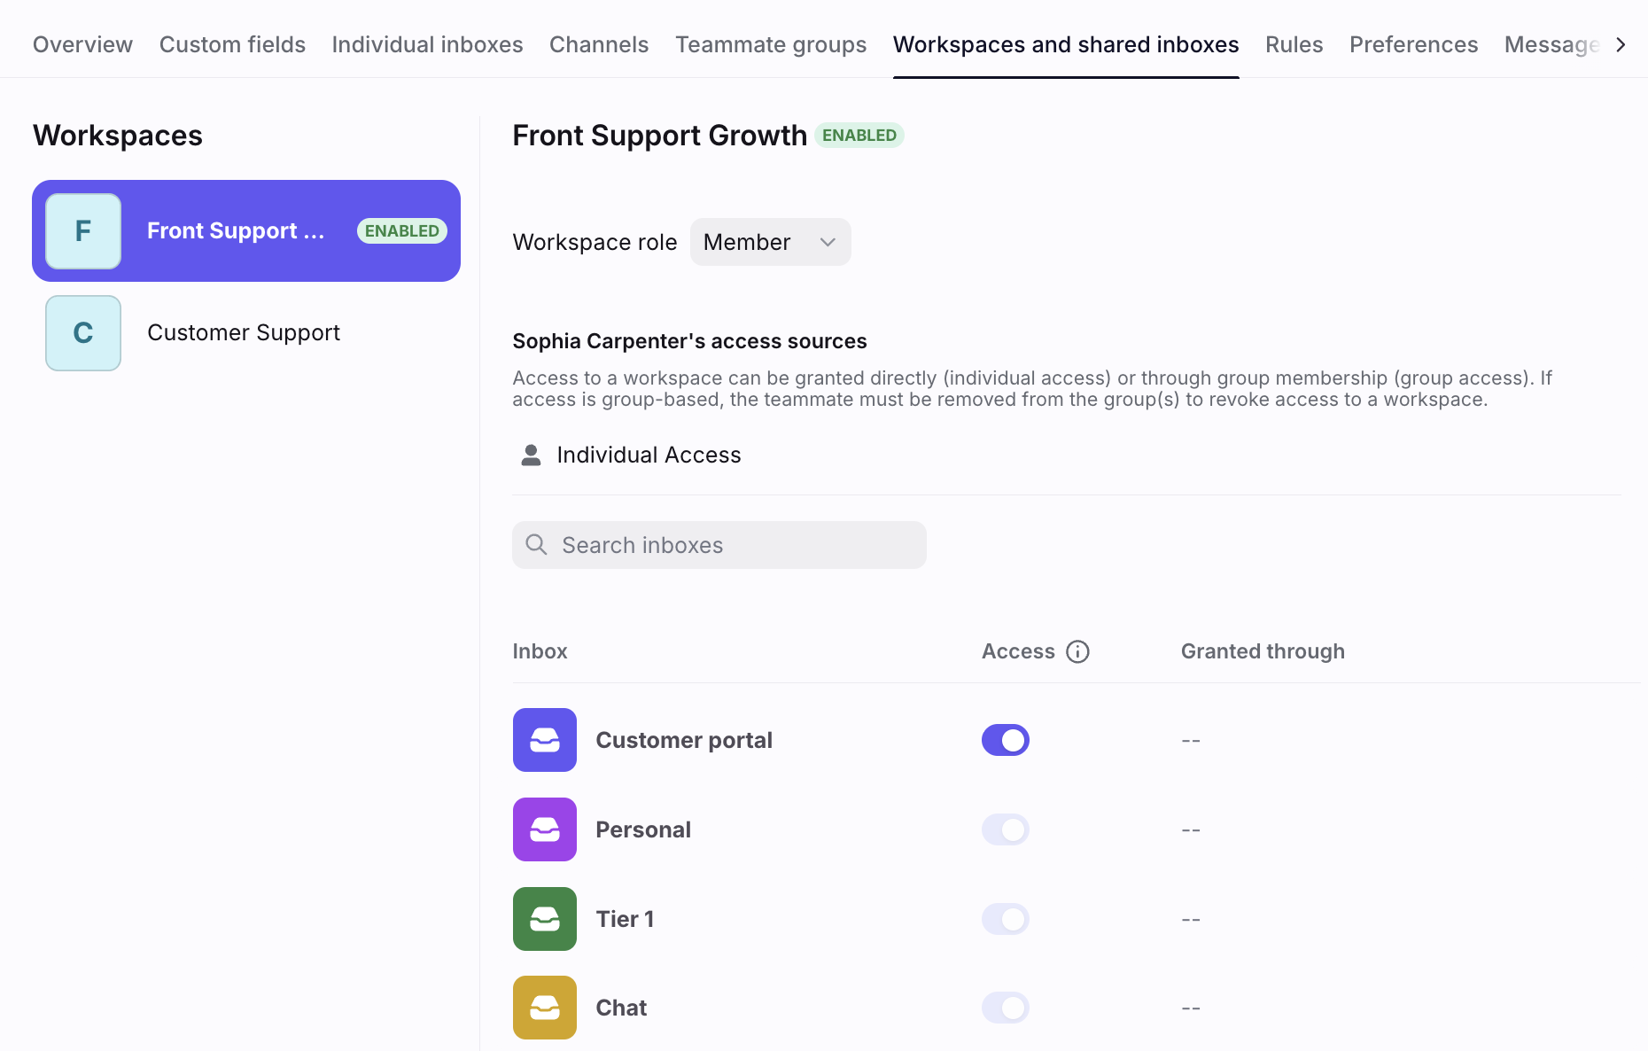Go to Teammate groups tab
1648x1051 pixels.
coord(771,44)
